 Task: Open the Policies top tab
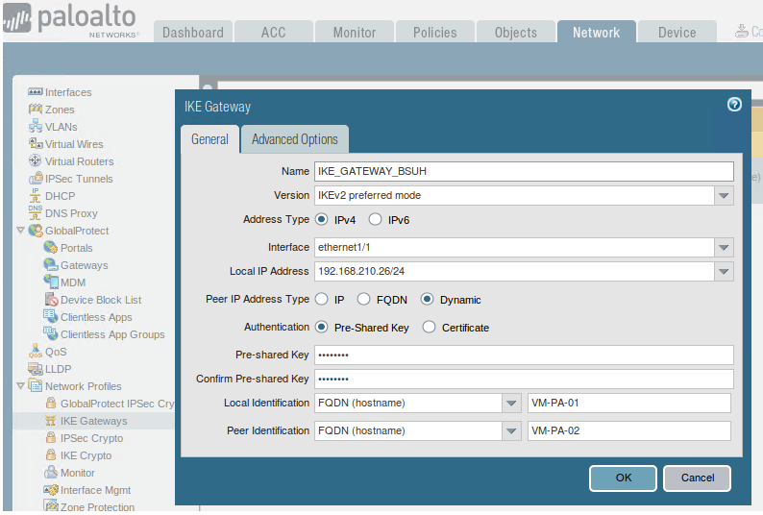tap(434, 33)
